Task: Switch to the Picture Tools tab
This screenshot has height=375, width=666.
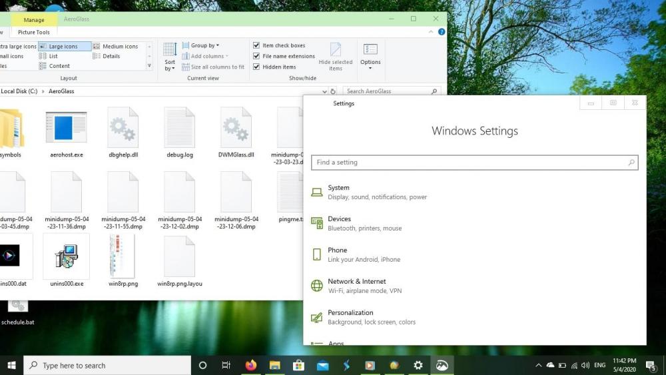Action: pyautogui.click(x=34, y=32)
